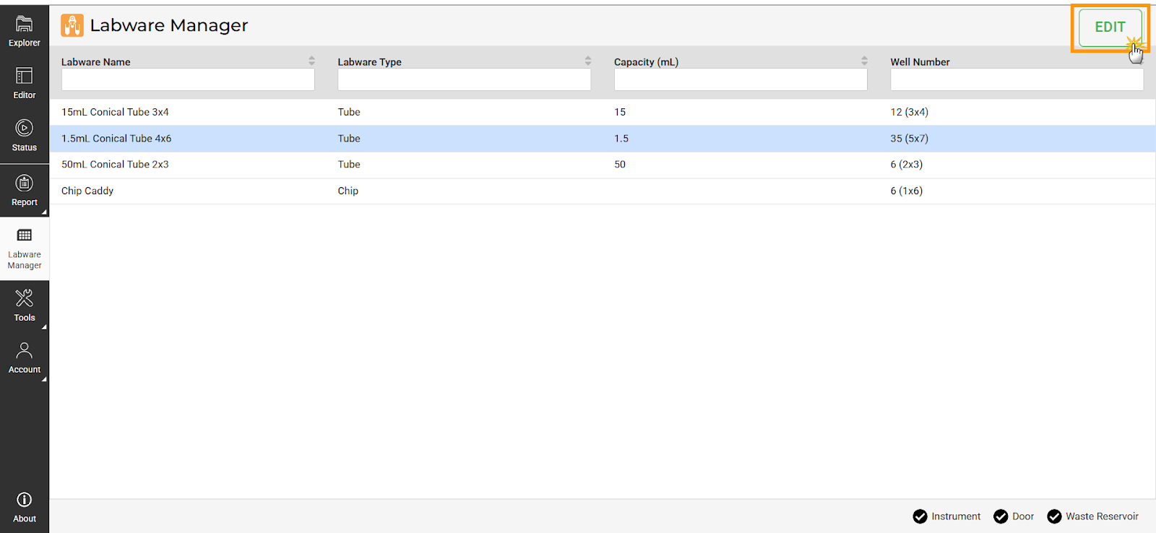This screenshot has height=533, width=1156.
Task: Click the Instrument status check indicator
Action: point(920,516)
